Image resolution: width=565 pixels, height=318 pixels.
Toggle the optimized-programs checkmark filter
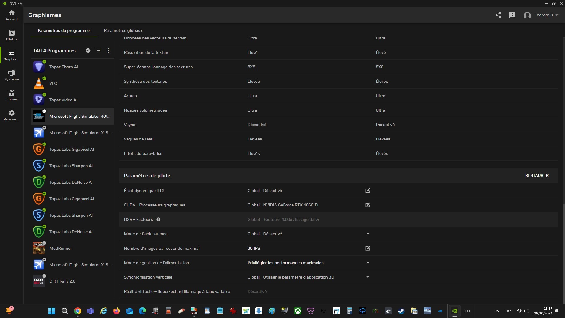click(x=88, y=50)
